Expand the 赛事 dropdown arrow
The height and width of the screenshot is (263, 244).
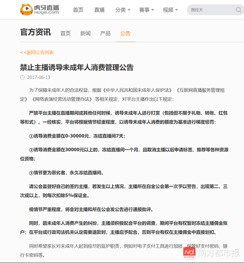coord(152,10)
